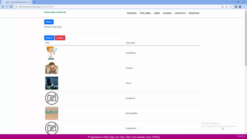Image resolution: width=247 pixels, height=139 pixels.
Task: Click the Foto column header
Action: (x=47, y=43)
